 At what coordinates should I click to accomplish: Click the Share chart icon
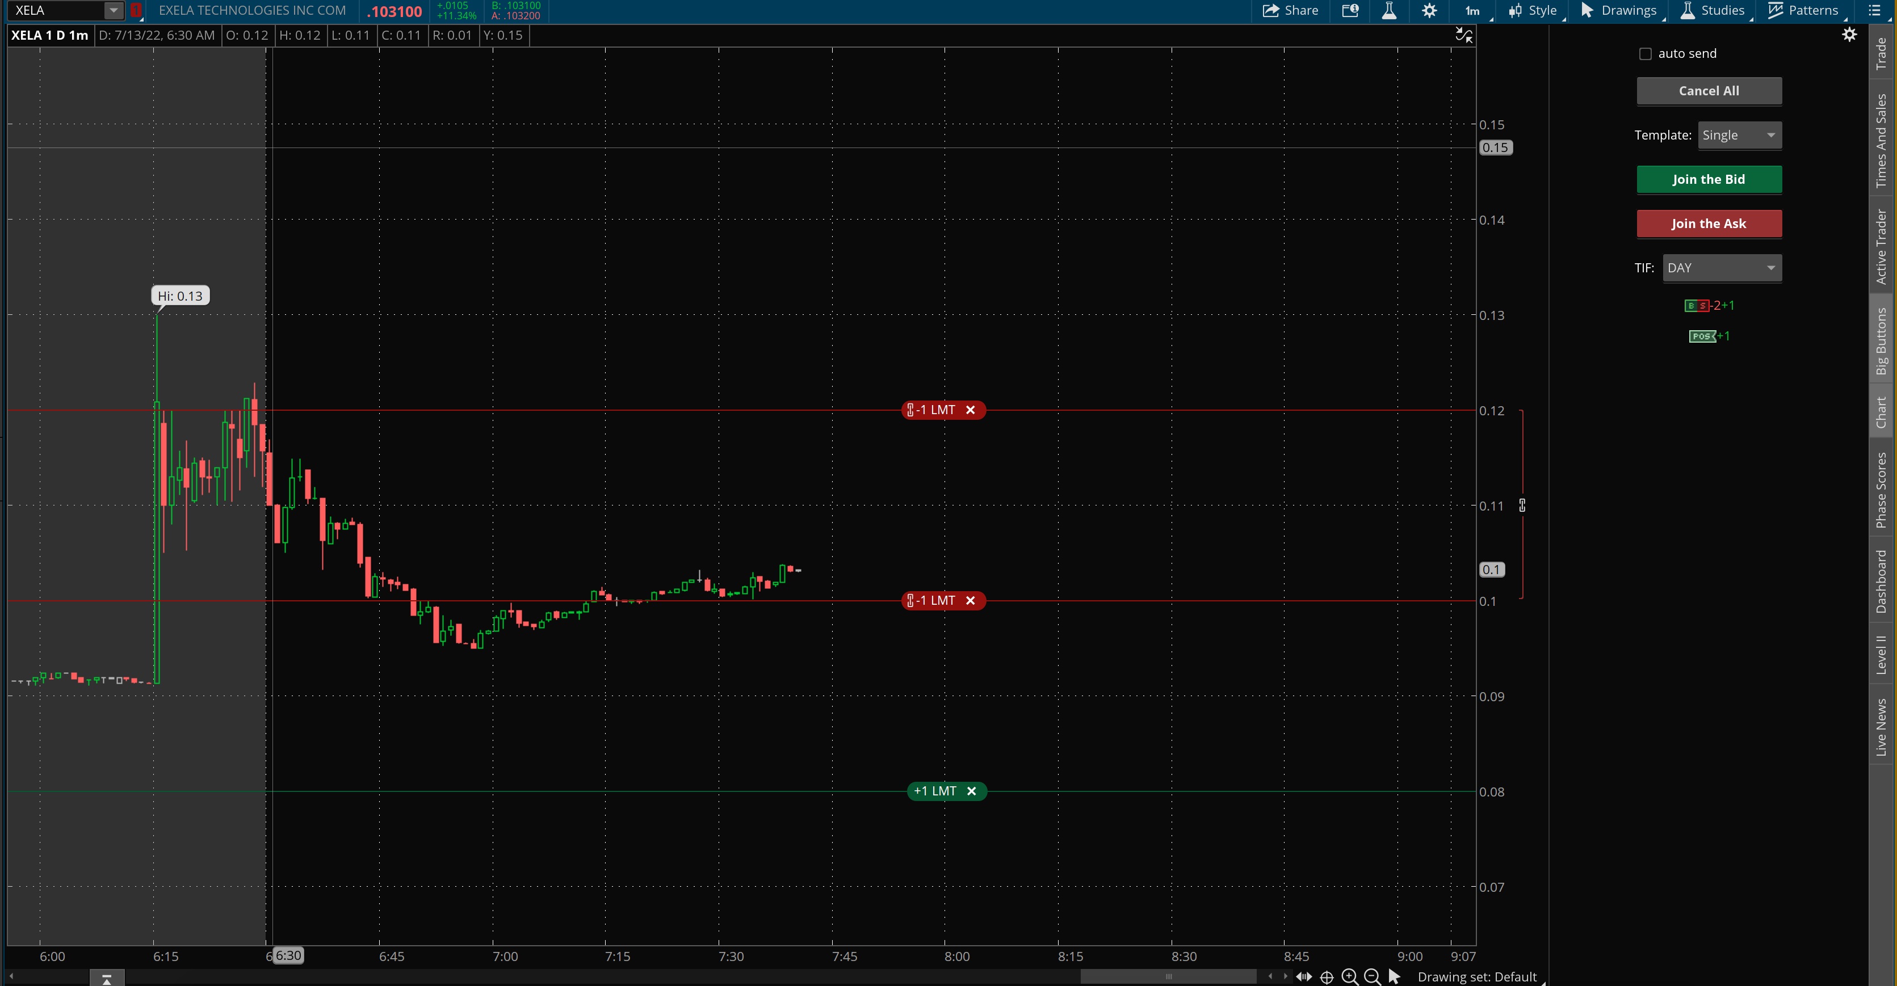(1290, 10)
